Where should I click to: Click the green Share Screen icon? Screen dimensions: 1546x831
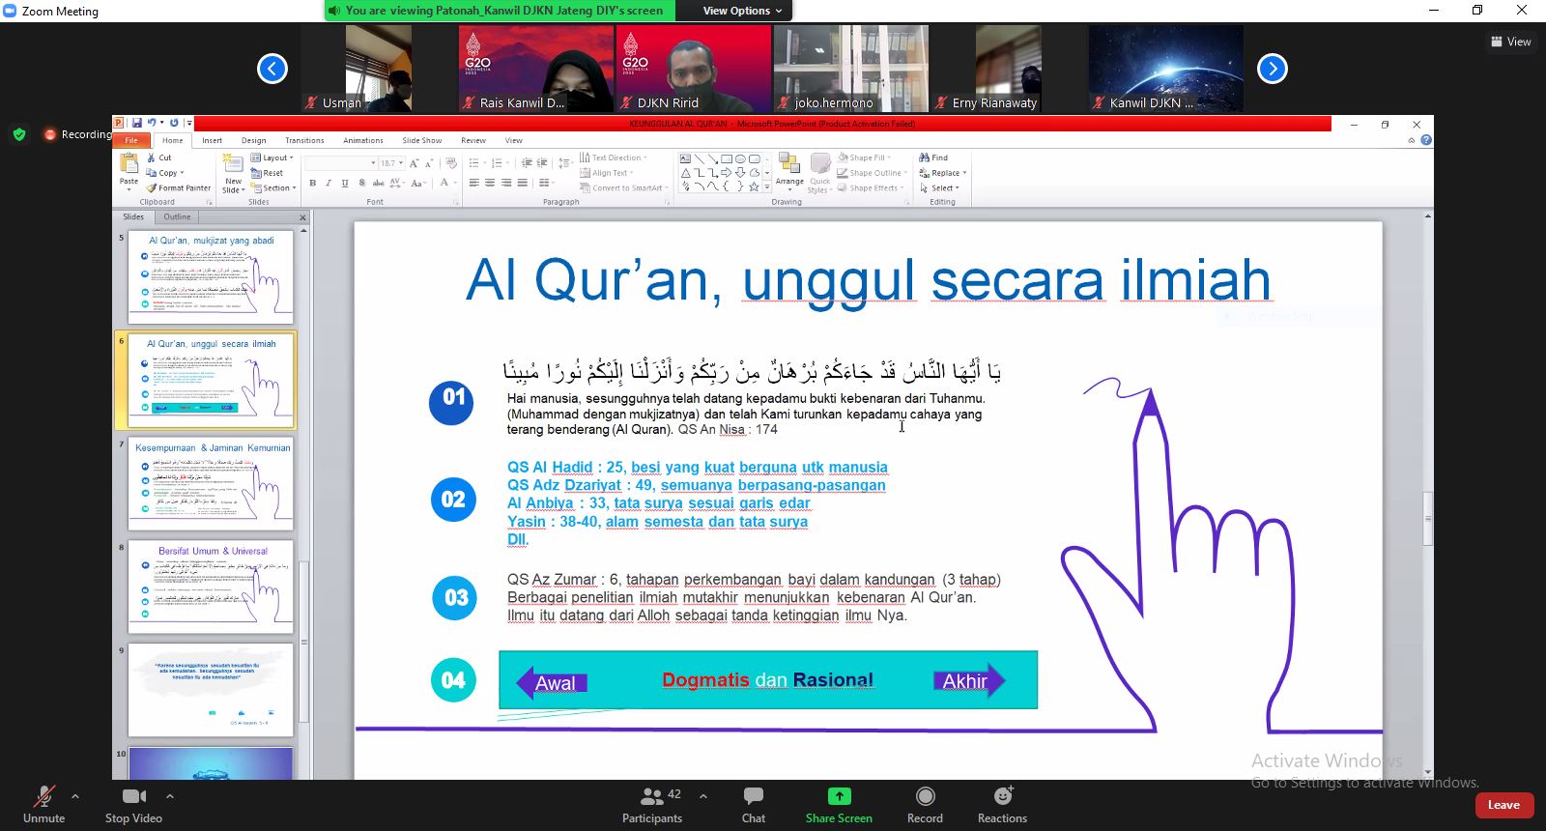pos(839,796)
